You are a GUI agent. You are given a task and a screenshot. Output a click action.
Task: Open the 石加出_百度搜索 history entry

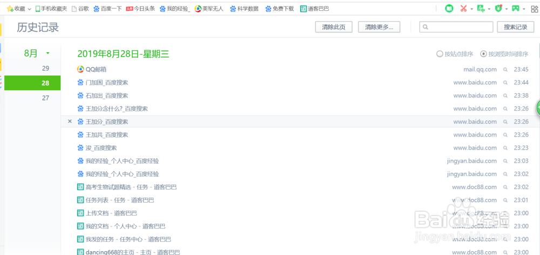click(107, 96)
